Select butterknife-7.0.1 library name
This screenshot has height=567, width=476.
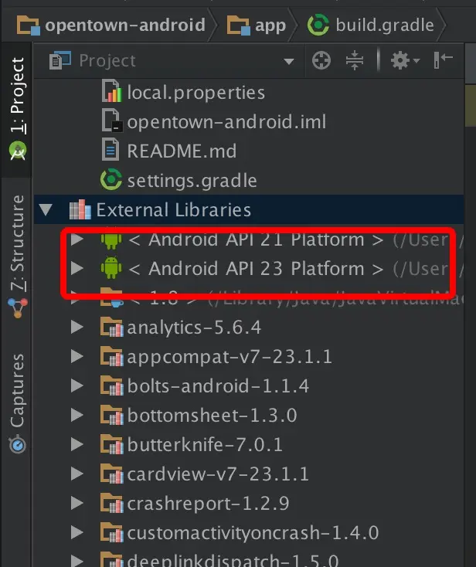pos(205,444)
